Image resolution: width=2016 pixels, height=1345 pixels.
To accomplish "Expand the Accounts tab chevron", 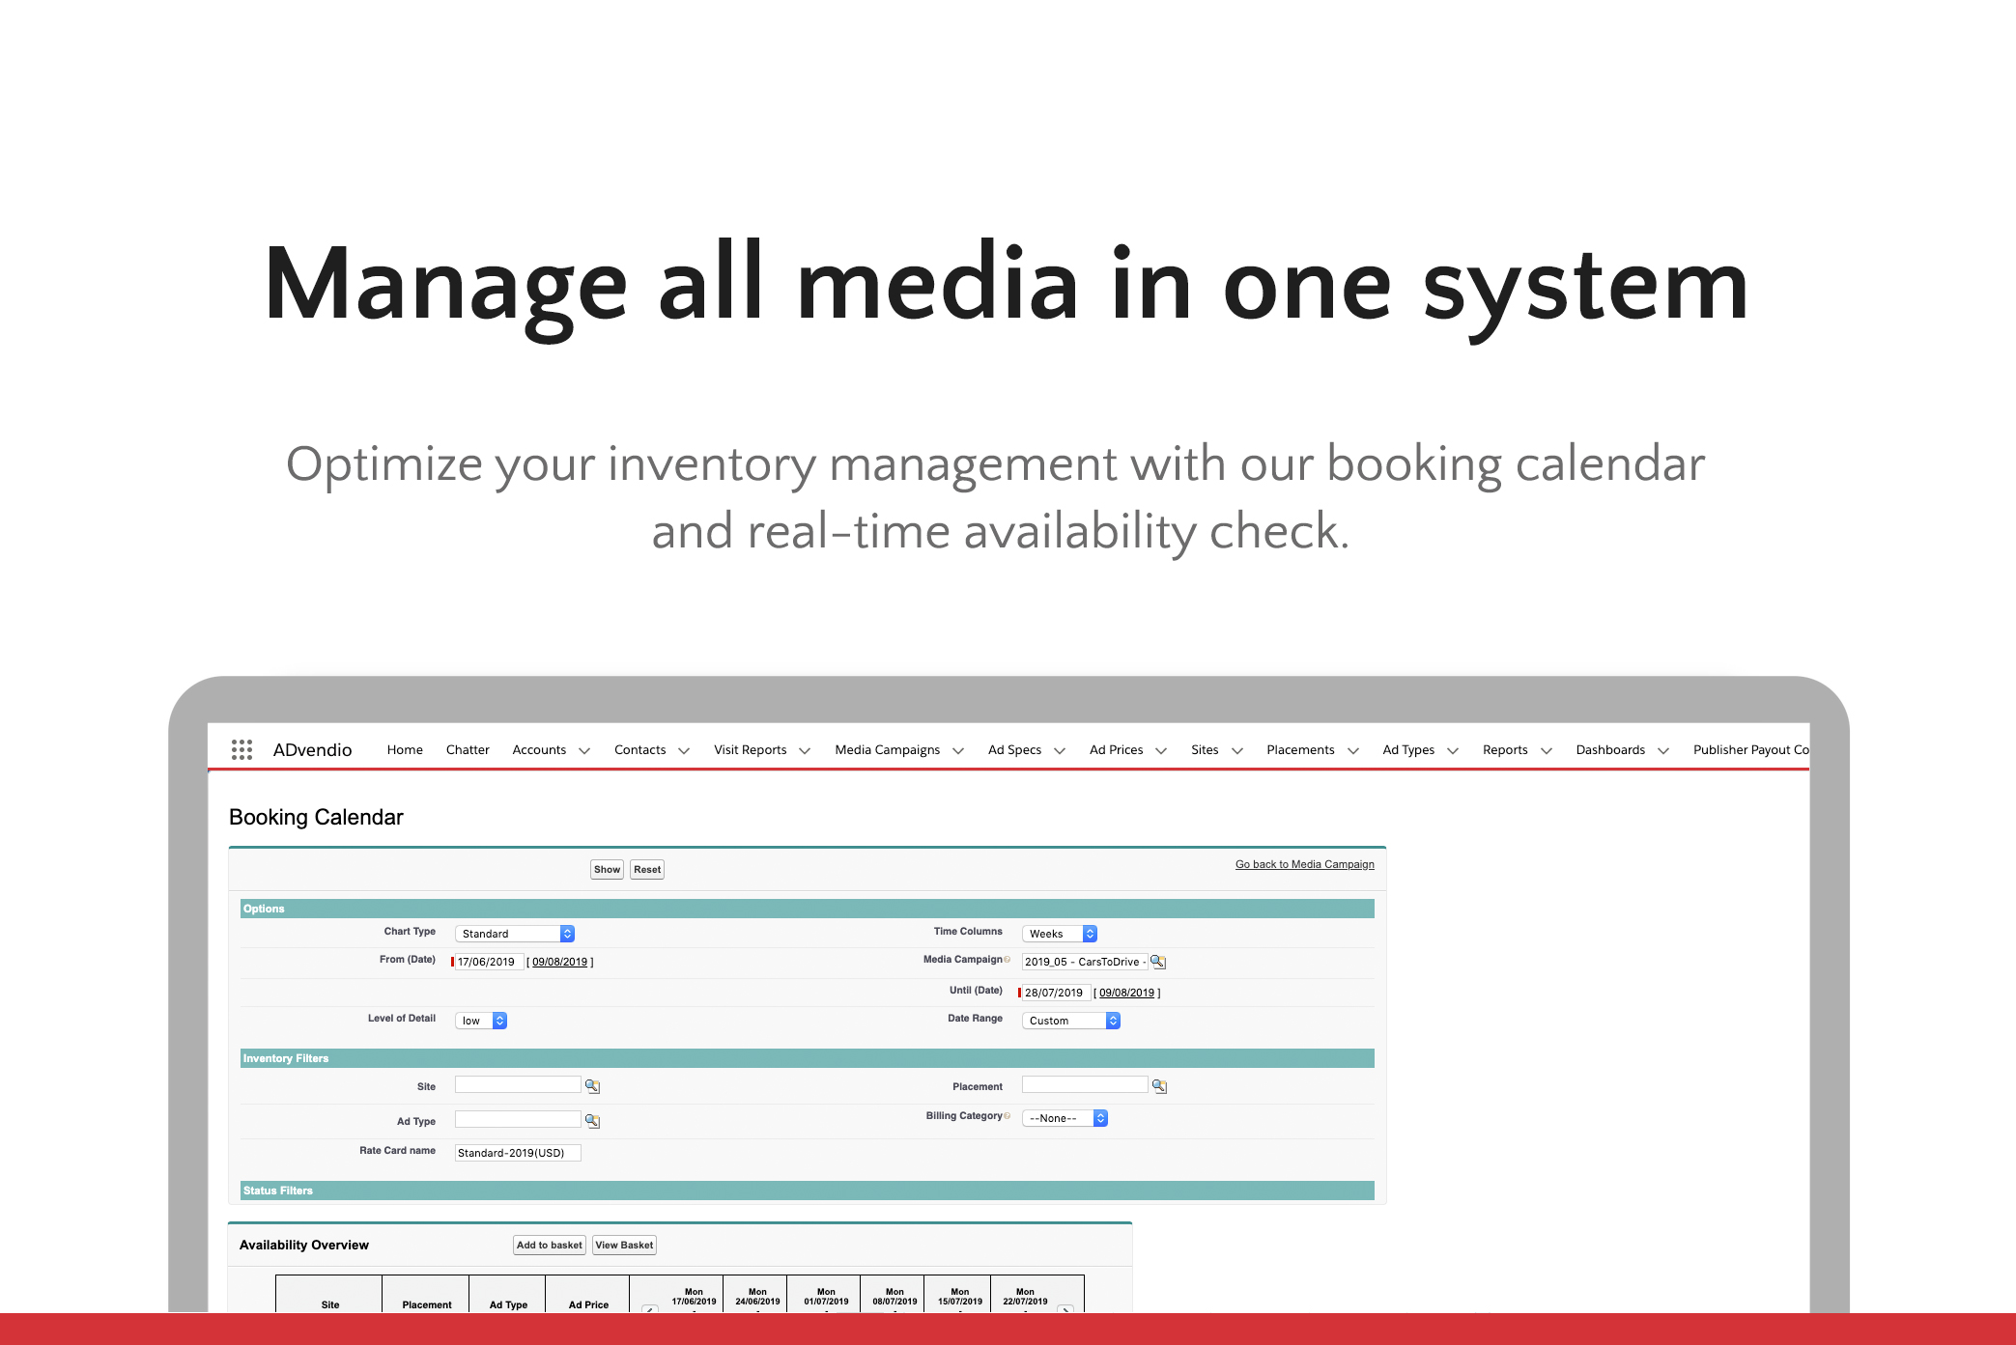I will coord(584,751).
